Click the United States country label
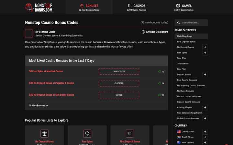233x145 pixels. (x=188, y=131)
